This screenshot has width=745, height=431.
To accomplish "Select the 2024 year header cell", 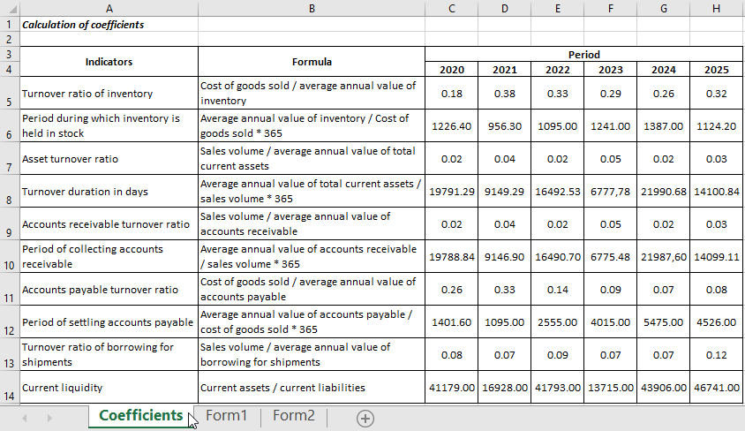I will [x=663, y=70].
